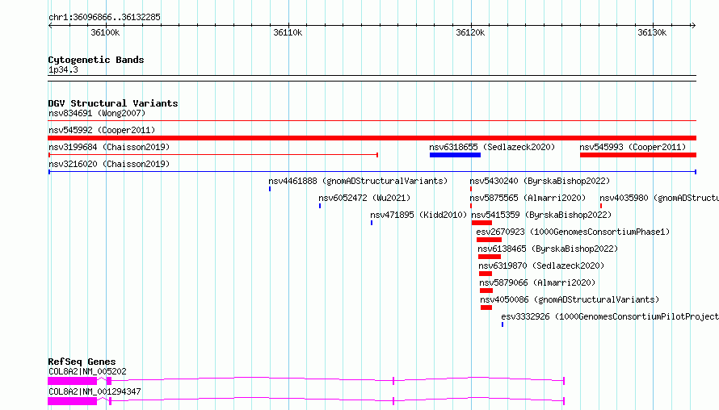
Task: Open nsv6052472 (Wu2021) label
Action: [364, 198]
